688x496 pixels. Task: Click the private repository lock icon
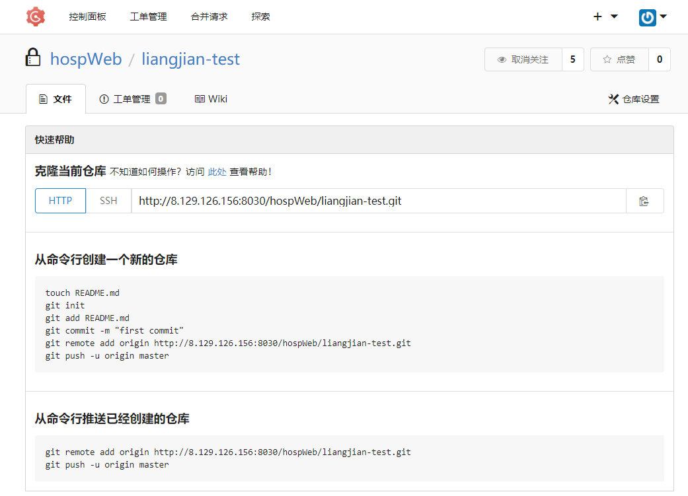pos(33,58)
